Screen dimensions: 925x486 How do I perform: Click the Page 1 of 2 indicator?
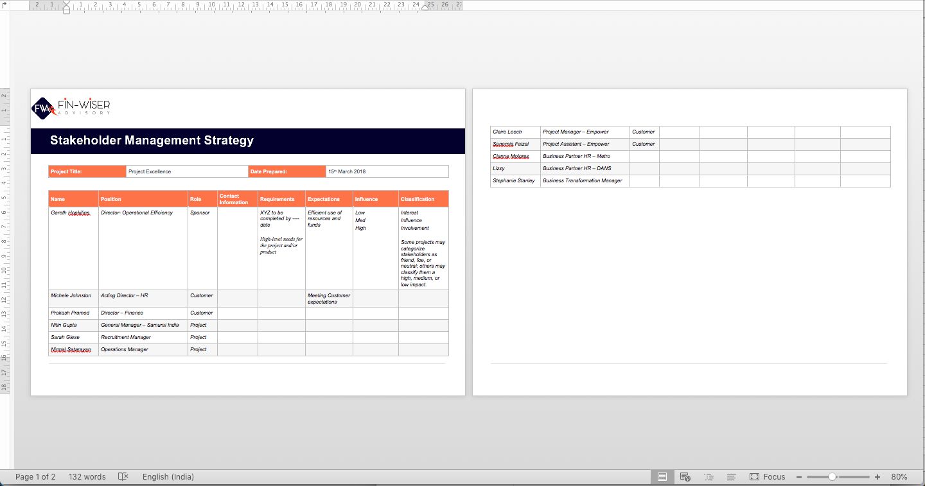[x=35, y=476]
